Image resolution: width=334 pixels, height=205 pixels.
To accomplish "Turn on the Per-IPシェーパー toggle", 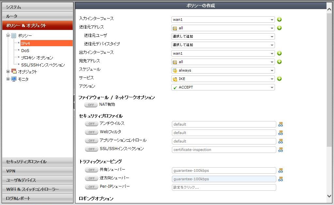I will [x=91, y=187].
